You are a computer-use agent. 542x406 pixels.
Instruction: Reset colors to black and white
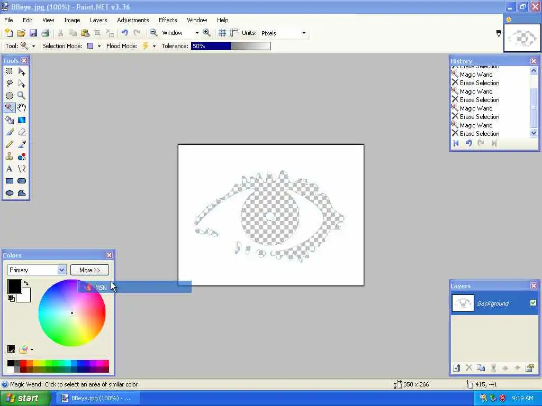tap(11, 298)
